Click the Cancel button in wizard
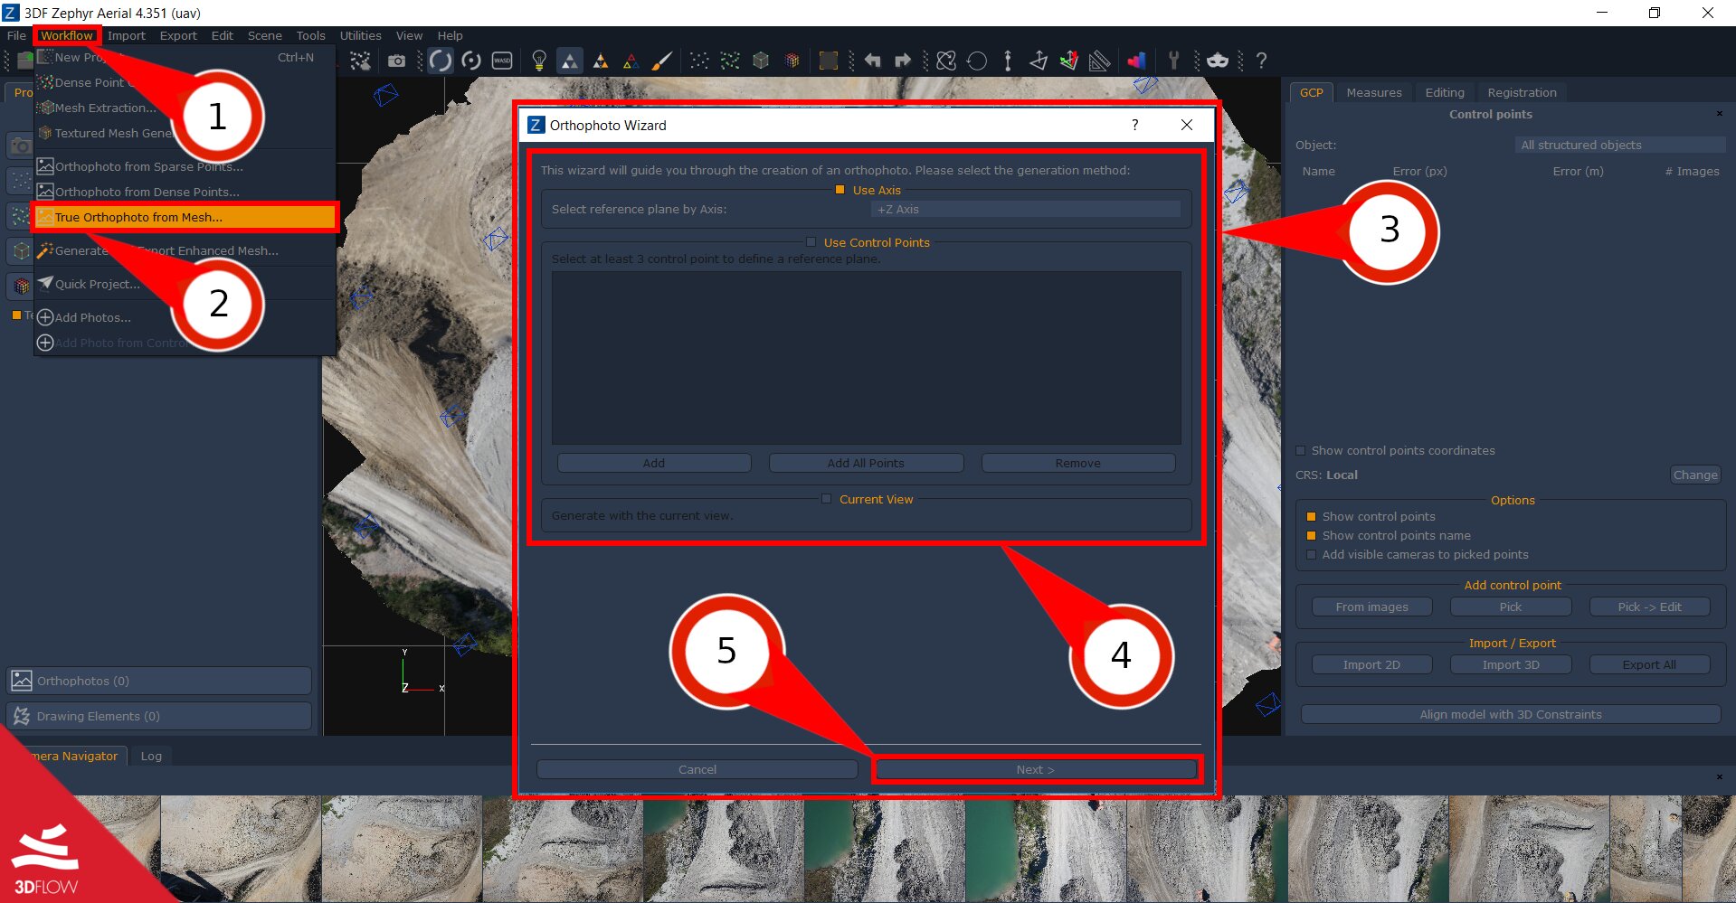The image size is (1736, 903). 697,769
